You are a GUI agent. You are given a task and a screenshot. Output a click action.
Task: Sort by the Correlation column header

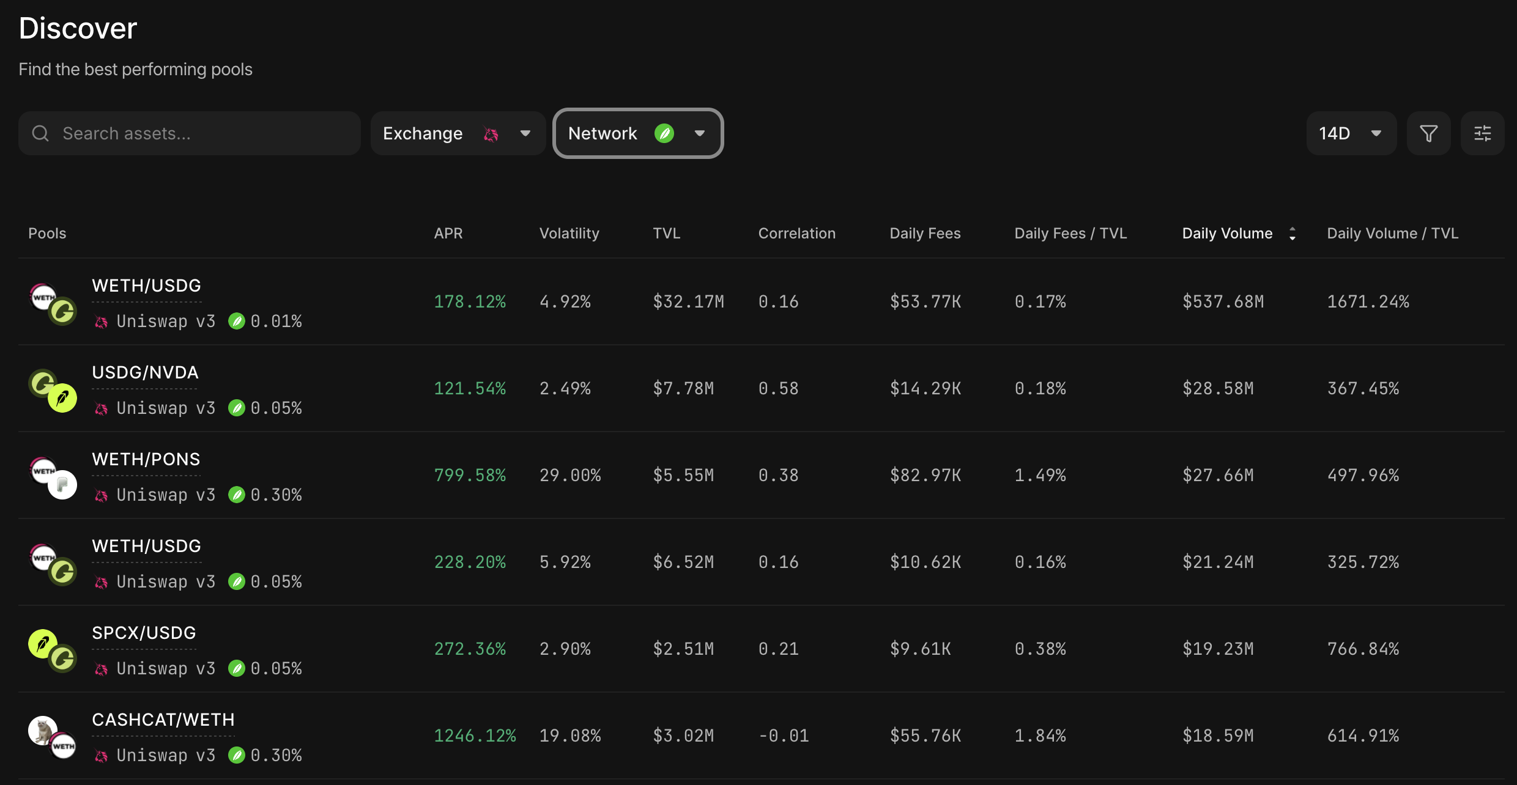click(797, 234)
